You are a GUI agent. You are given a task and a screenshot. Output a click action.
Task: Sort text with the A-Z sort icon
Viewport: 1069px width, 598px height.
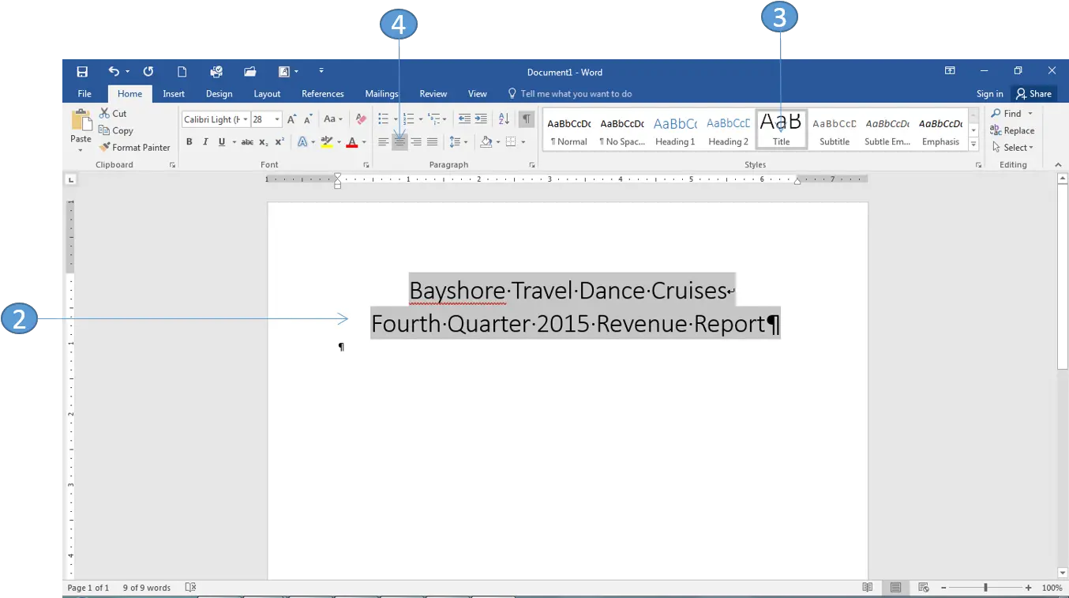[x=504, y=119]
